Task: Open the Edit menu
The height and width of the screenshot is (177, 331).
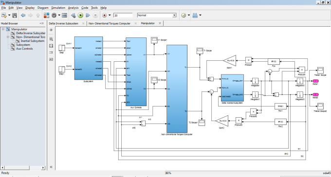Action: (11, 8)
